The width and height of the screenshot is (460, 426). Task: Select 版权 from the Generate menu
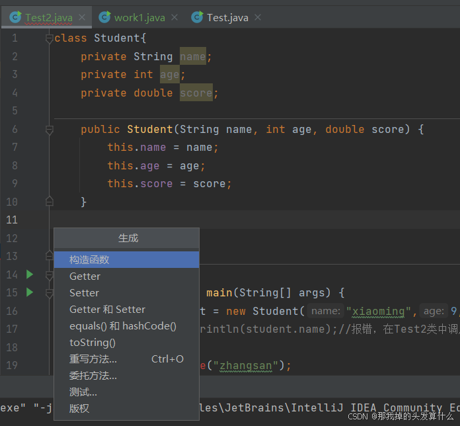click(x=126, y=408)
